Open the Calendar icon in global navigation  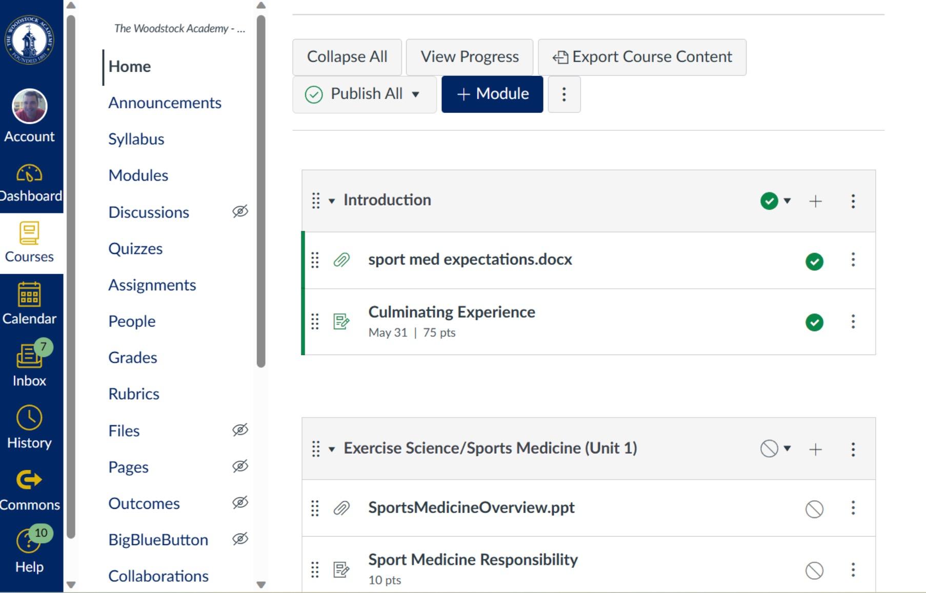(x=29, y=294)
